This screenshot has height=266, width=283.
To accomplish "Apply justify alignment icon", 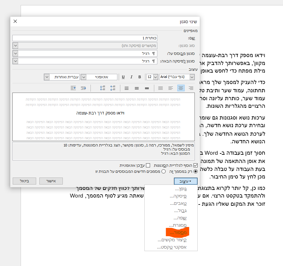I will [x=161, y=88].
